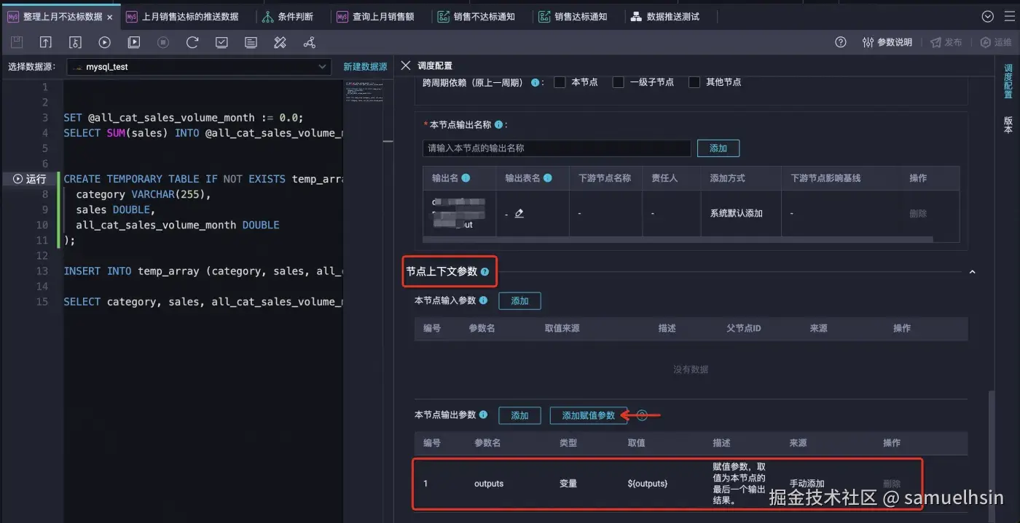
Task: Click the toolbar icon right of the reload icon
Action: [x=221, y=43]
